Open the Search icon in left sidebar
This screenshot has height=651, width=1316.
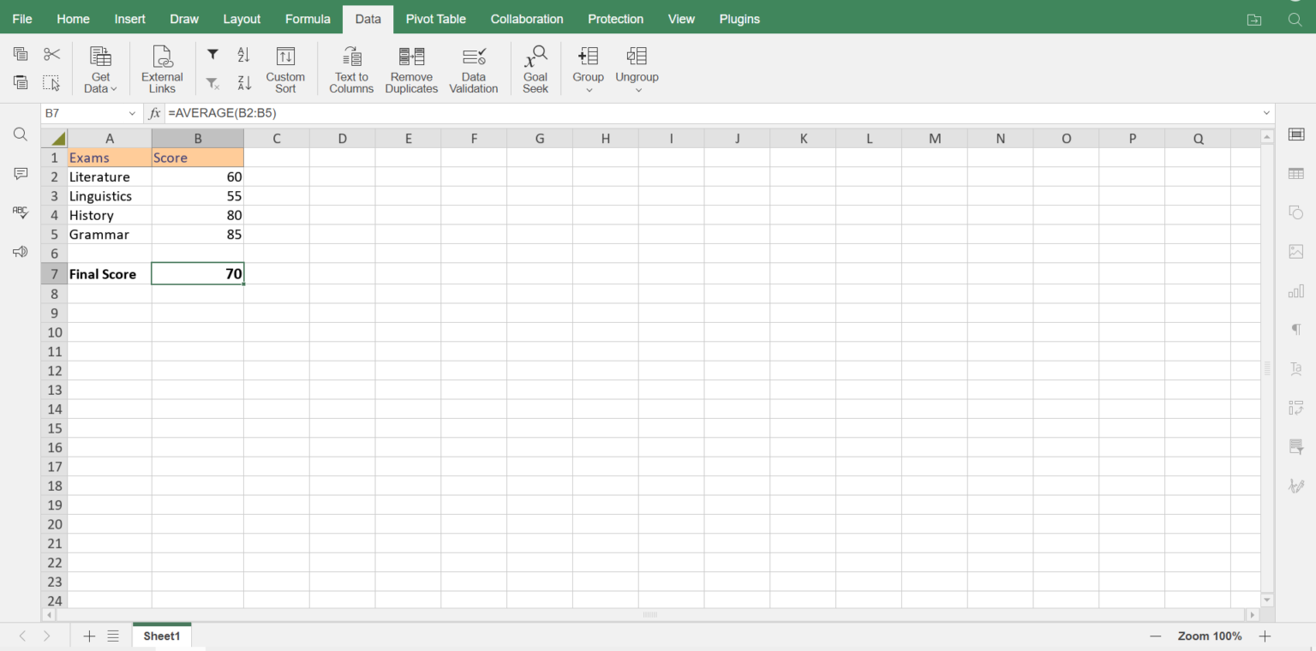coord(21,134)
